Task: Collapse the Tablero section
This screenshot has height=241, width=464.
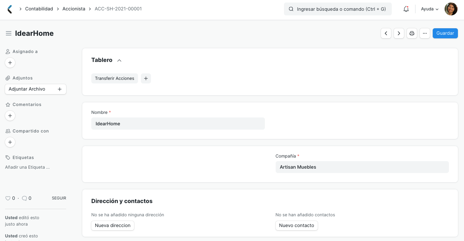Action: pos(119,60)
